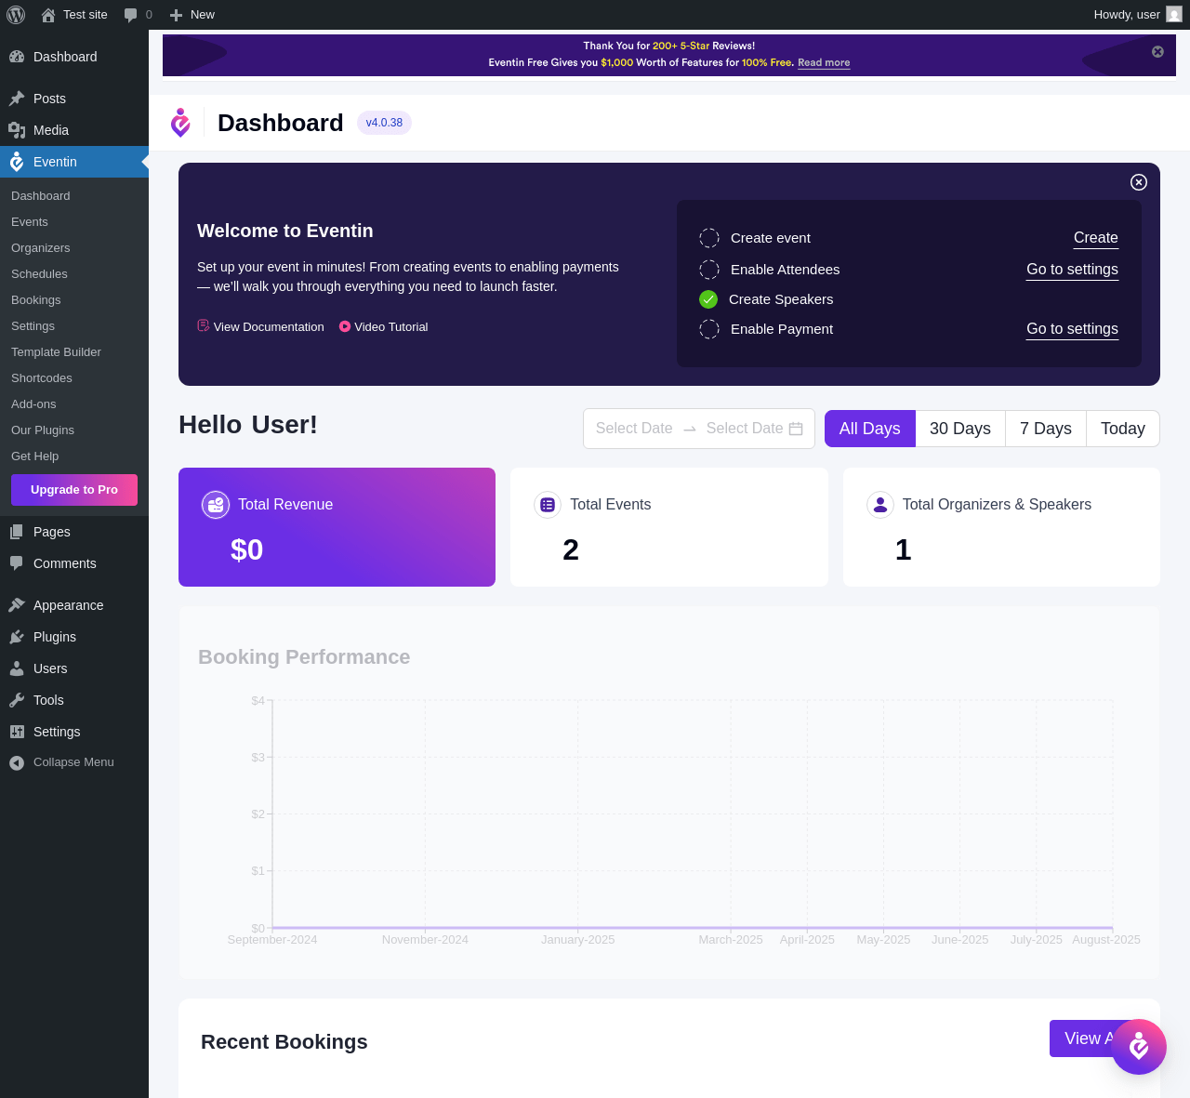Open Tools menu in sidebar
1190x1098 pixels.
click(74, 700)
